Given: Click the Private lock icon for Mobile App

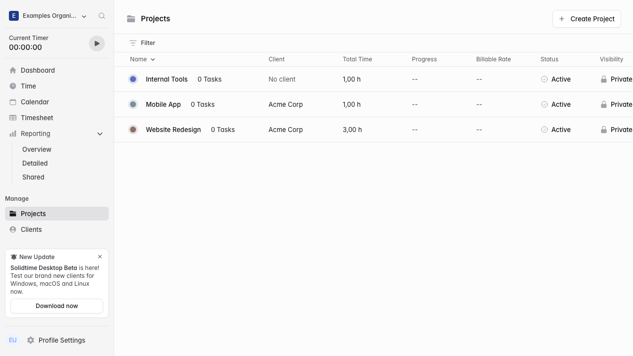Looking at the screenshot, I should [x=604, y=104].
